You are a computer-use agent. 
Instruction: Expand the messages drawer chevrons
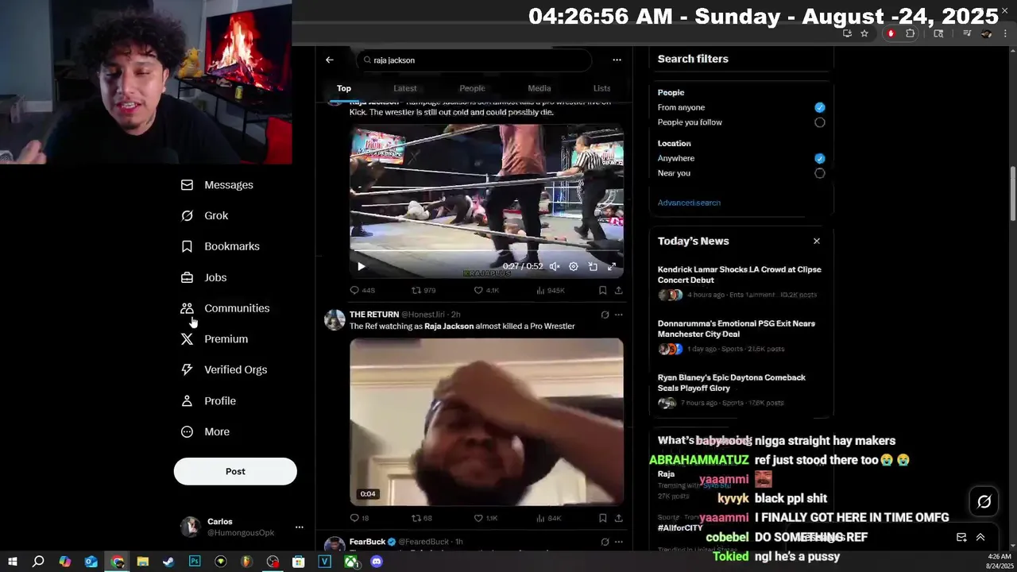[x=980, y=537]
